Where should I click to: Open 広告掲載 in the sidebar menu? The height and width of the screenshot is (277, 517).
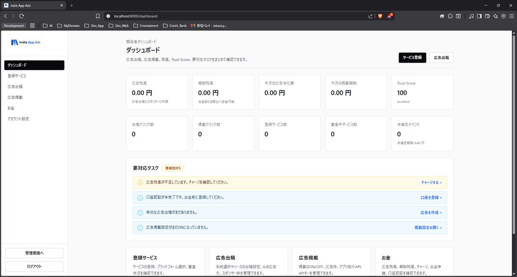pyautogui.click(x=34, y=97)
